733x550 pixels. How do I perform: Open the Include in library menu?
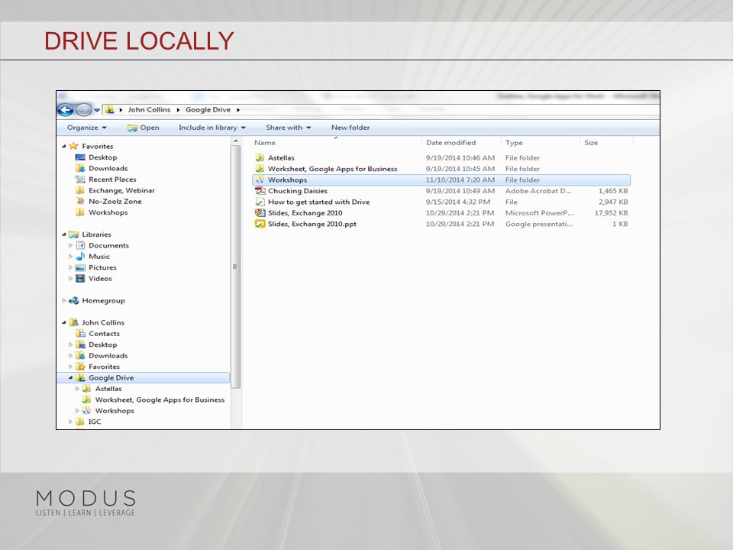tap(212, 128)
